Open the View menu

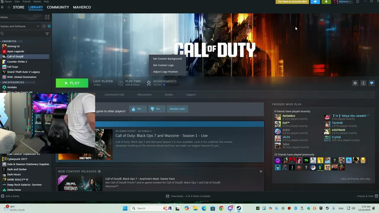[x=17, y=1]
